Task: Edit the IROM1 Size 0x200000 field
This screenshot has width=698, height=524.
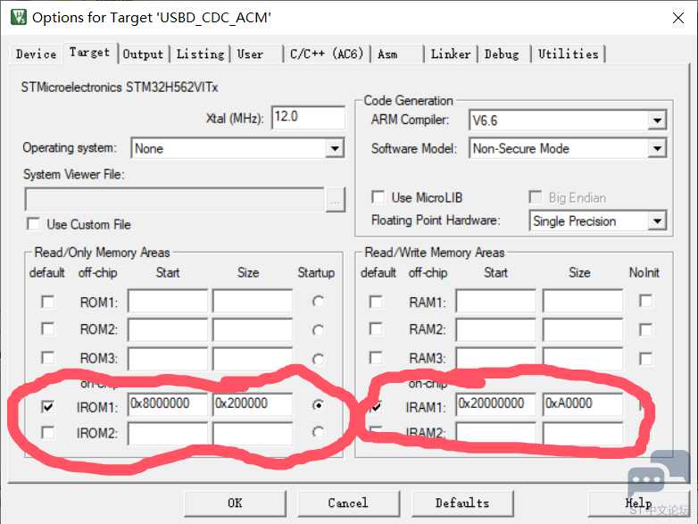Action: [253, 404]
